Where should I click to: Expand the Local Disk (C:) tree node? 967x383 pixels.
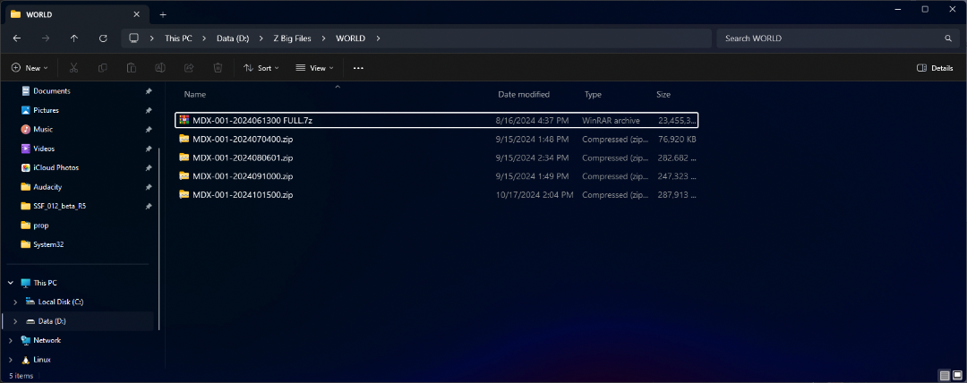coord(15,302)
